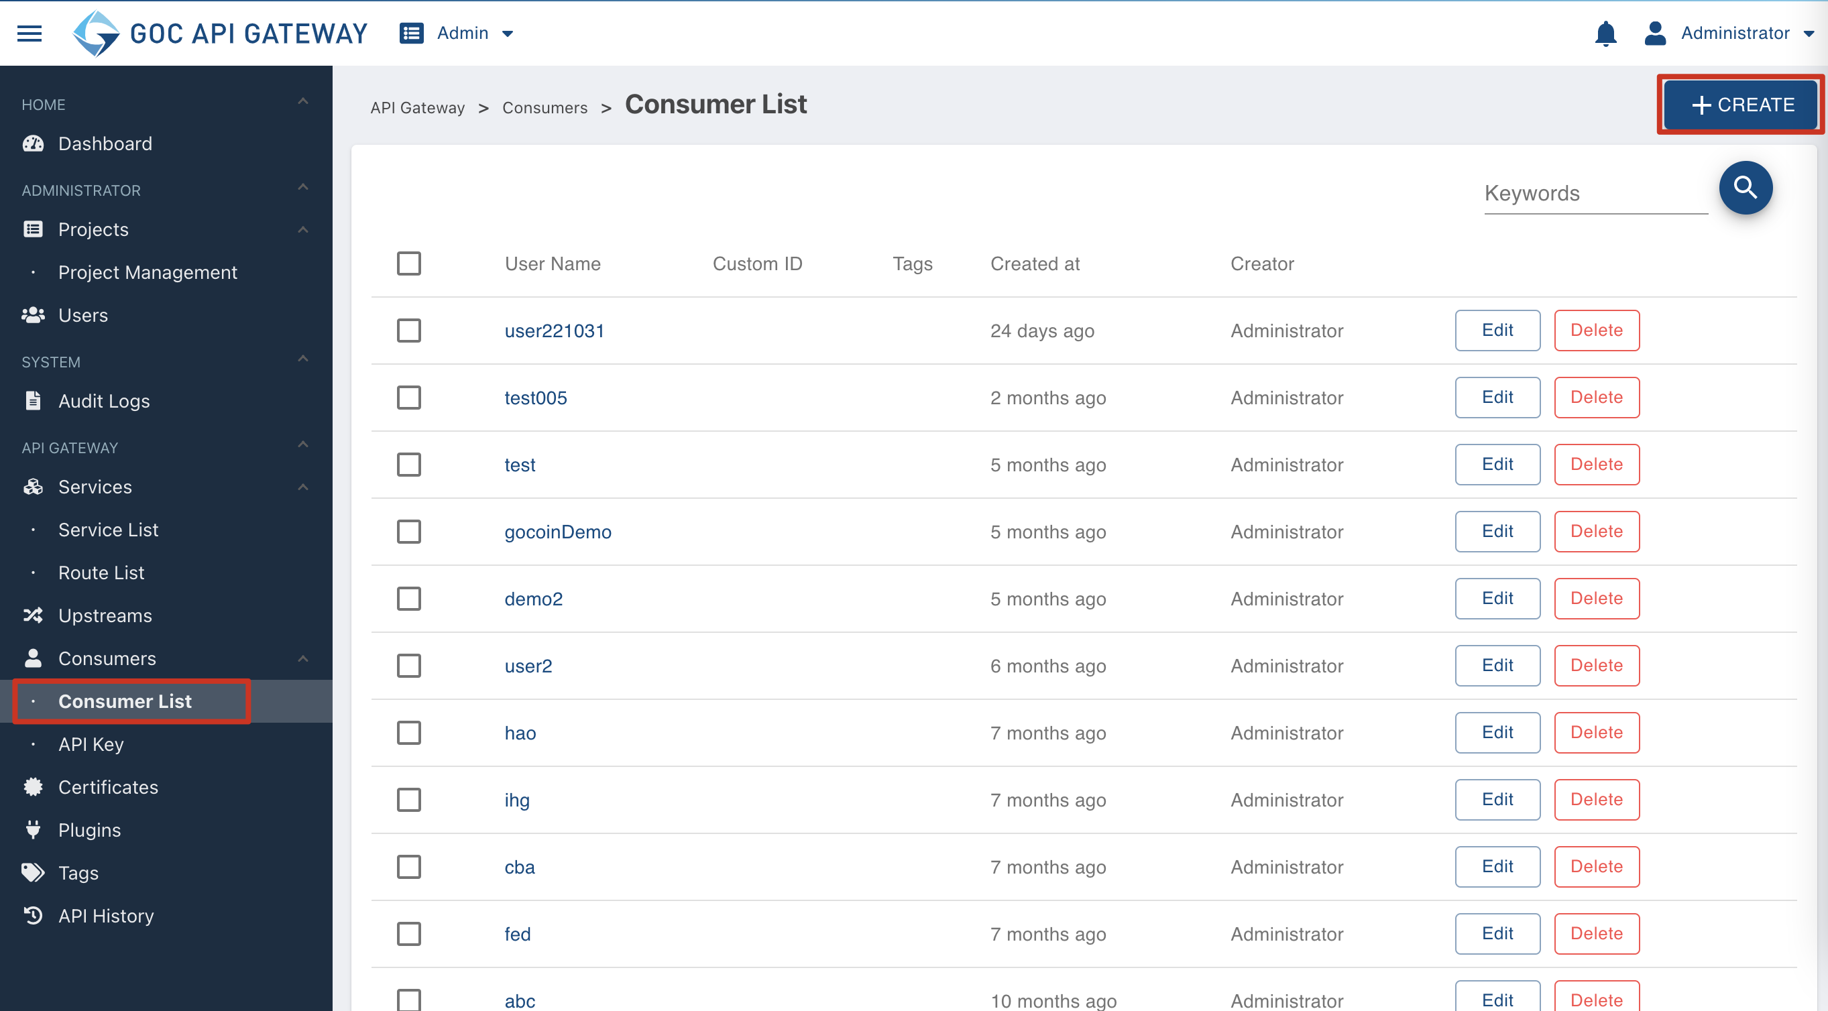Check the box for test005

click(x=409, y=398)
